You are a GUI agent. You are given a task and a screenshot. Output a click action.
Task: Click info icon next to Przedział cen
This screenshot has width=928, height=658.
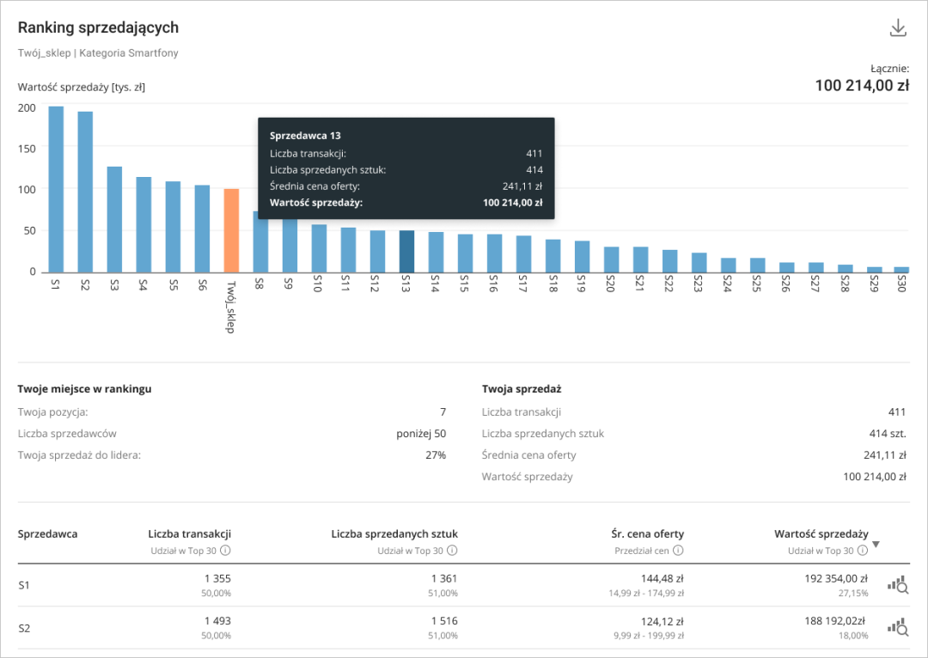pos(678,551)
